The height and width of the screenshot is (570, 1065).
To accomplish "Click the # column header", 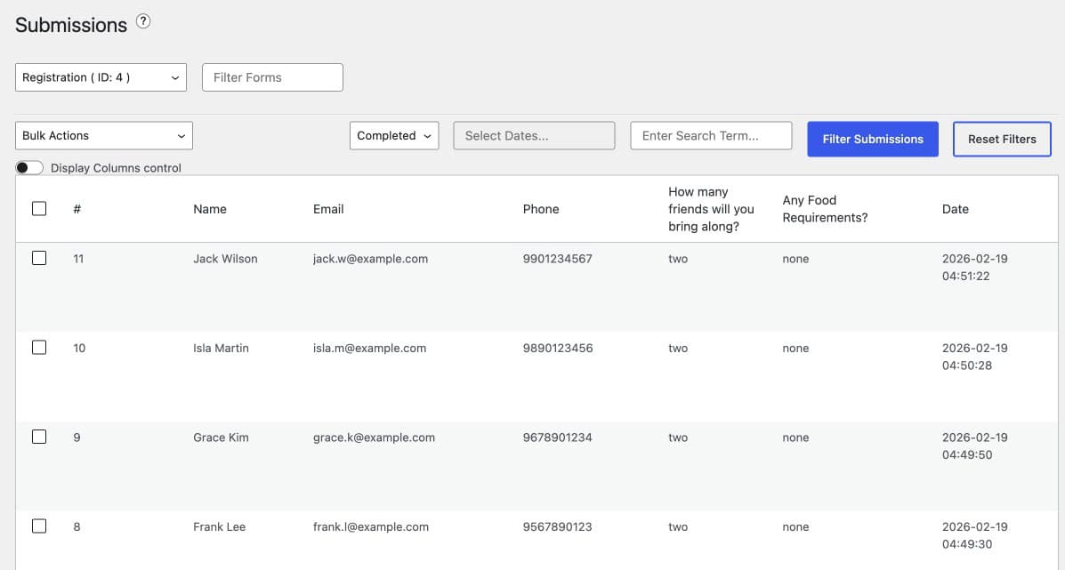I will coord(77,209).
